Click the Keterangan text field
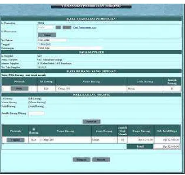 [70, 48]
